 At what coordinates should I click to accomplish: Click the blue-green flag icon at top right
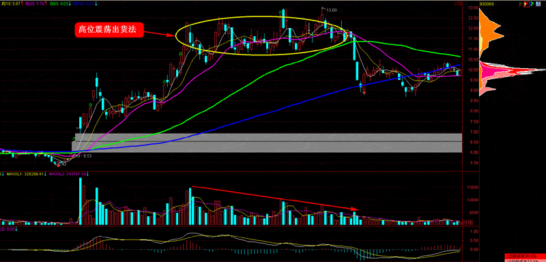(x=532, y=4)
